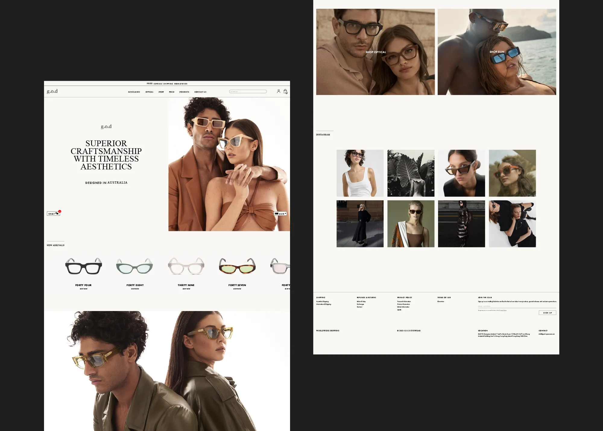603x431 pixels.
Task: Click the g.o.d logo in header
Action: (52, 91)
